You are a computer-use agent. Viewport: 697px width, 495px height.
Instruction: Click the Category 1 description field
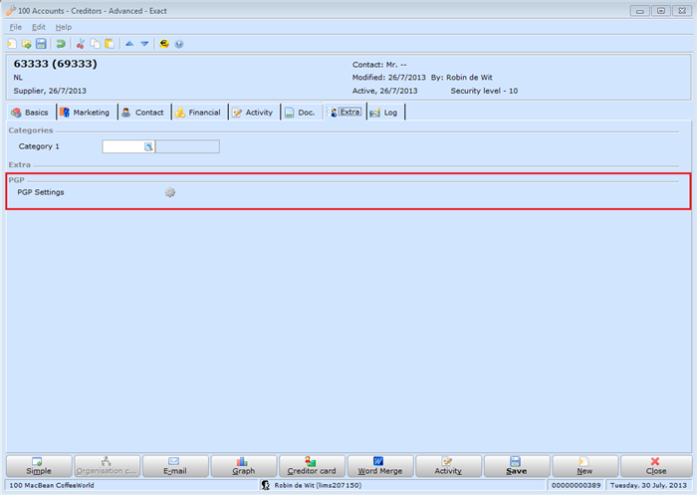187,146
